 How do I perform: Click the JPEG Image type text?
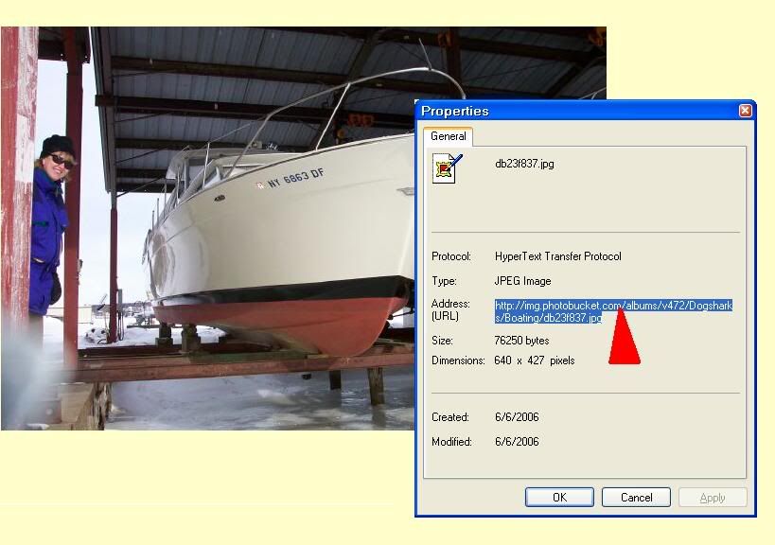click(x=522, y=281)
